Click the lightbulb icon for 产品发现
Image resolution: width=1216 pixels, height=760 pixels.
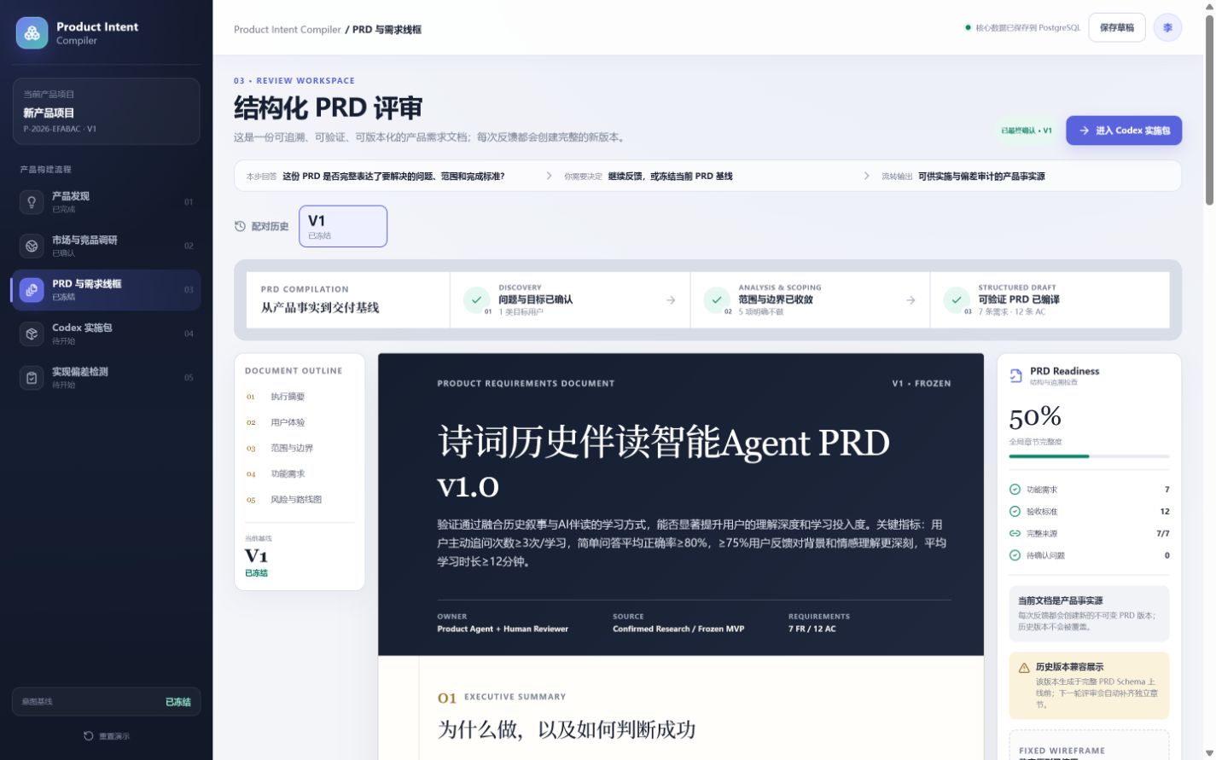32,202
